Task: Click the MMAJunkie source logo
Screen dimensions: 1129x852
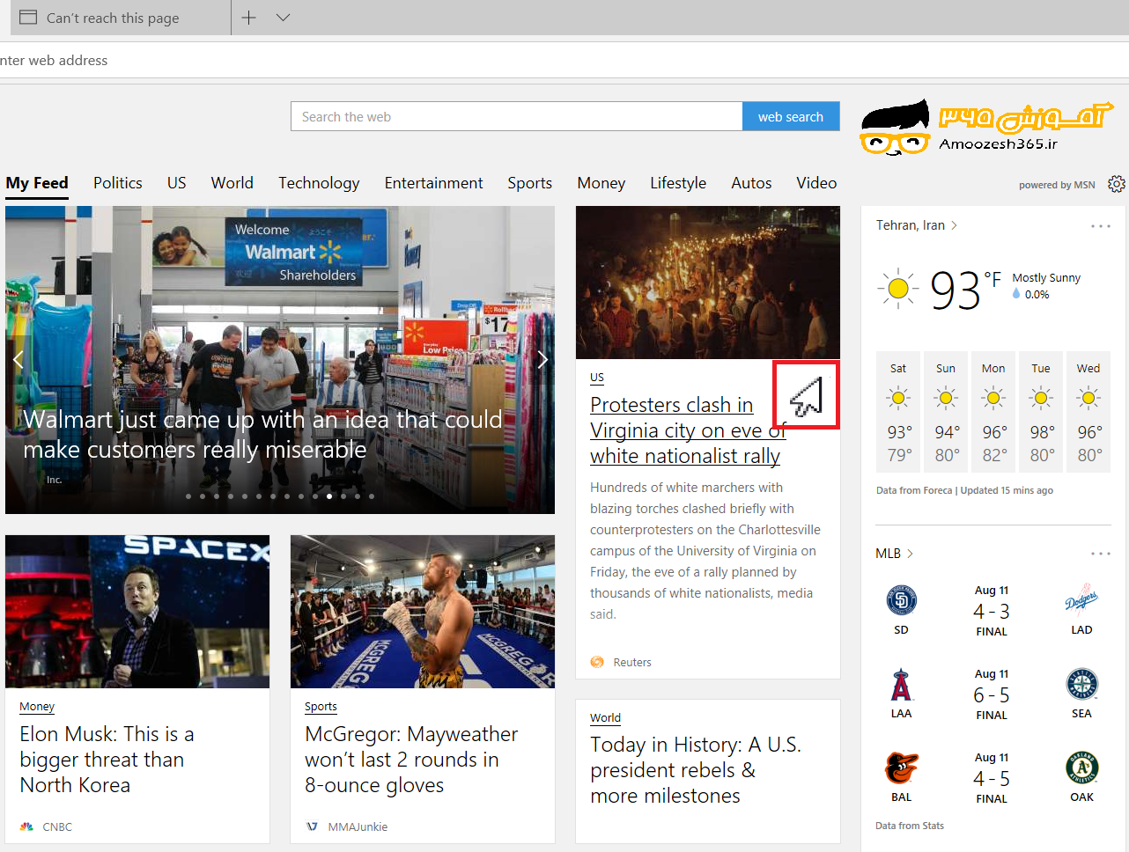Action: click(312, 826)
